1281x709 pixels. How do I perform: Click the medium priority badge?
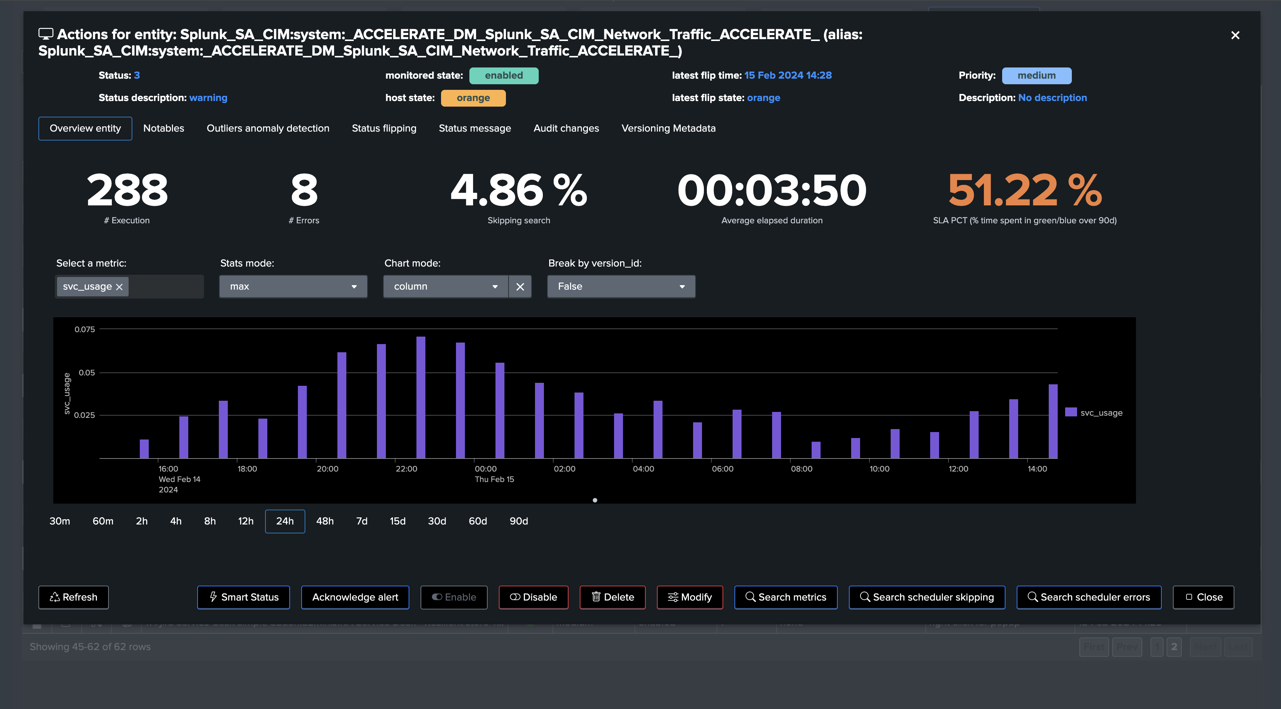1036,76
